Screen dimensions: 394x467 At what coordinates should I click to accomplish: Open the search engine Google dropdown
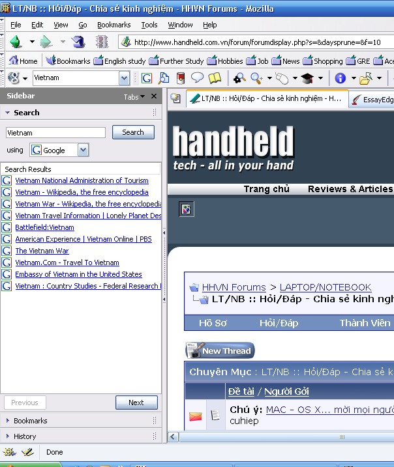click(x=83, y=150)
